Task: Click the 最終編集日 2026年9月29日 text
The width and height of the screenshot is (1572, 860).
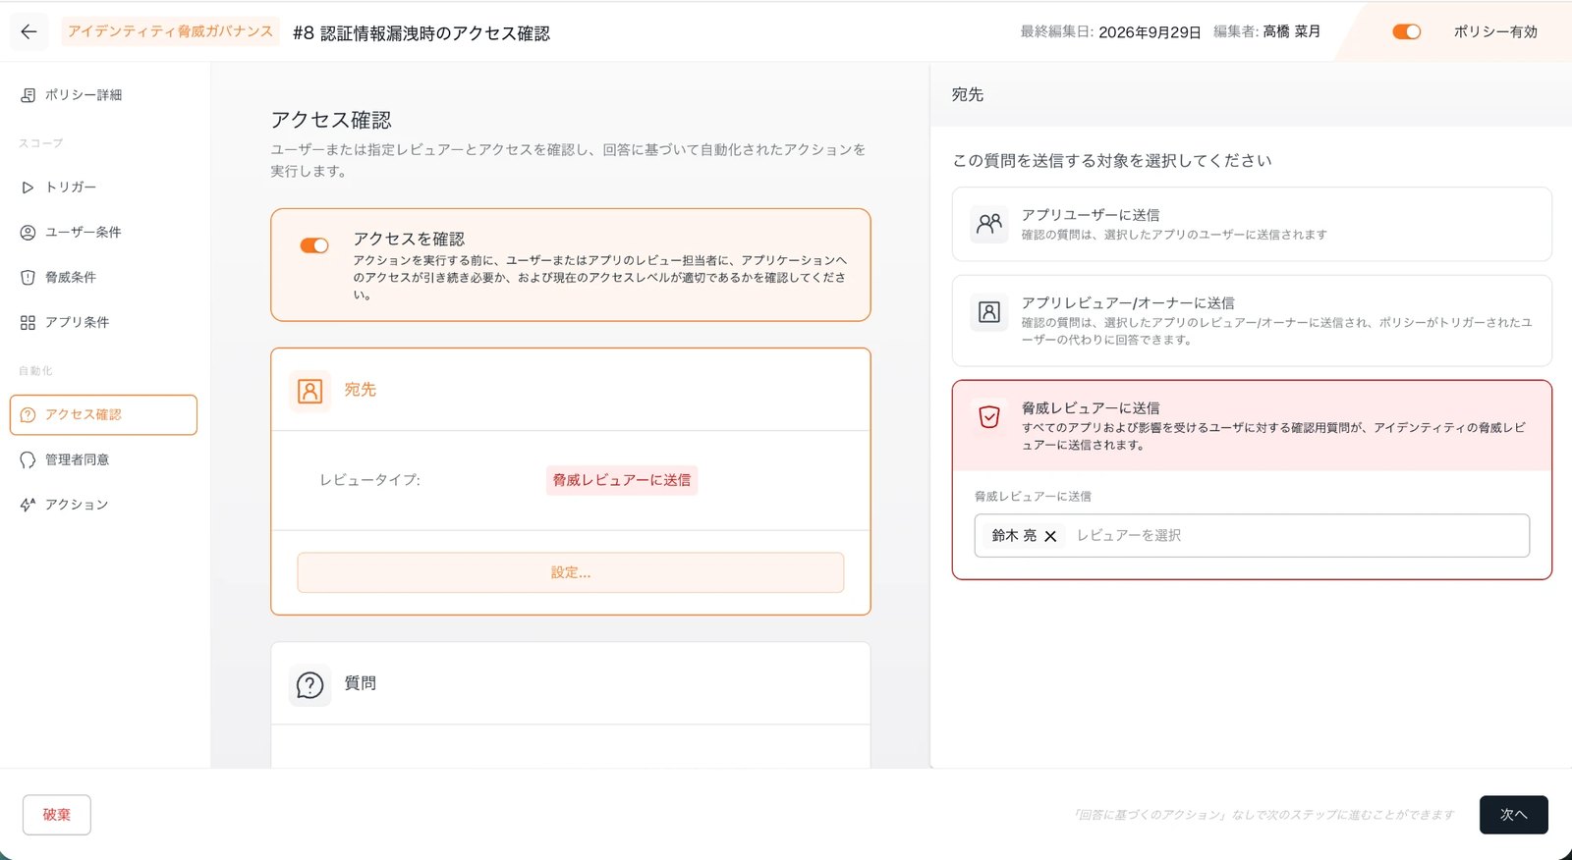Action: [1110, 31]
